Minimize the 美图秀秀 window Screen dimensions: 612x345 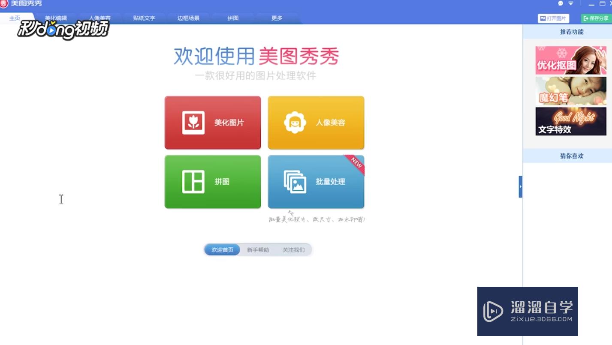pyautogui.click(x=592, y=4)
